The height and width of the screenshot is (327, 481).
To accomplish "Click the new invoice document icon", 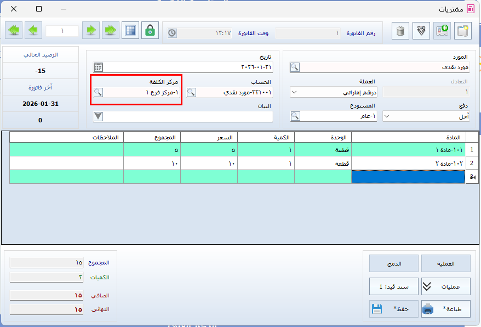I will [463, 31].
